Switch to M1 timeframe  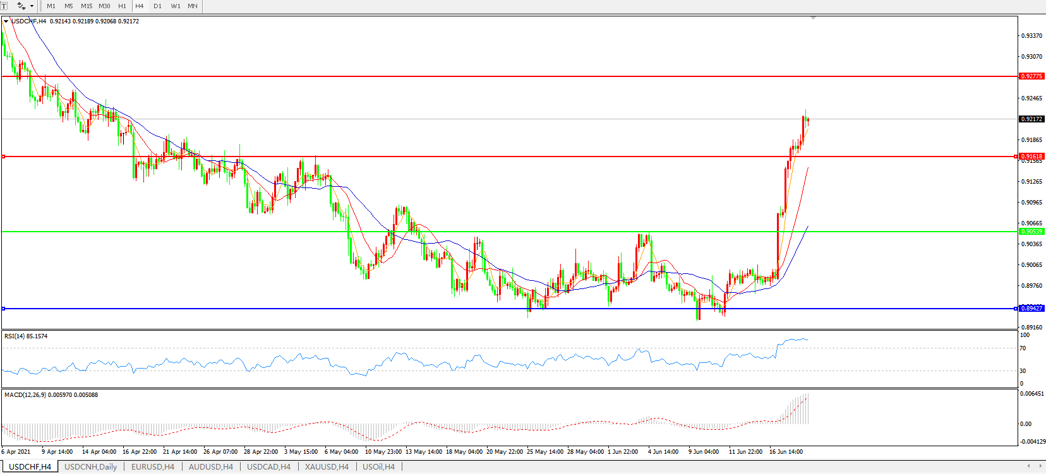tap(51, 6)
